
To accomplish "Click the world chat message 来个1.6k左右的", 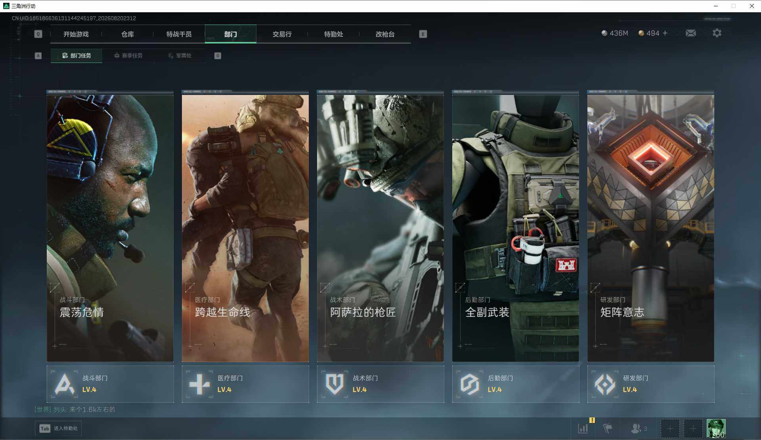I will click(92, 410).
